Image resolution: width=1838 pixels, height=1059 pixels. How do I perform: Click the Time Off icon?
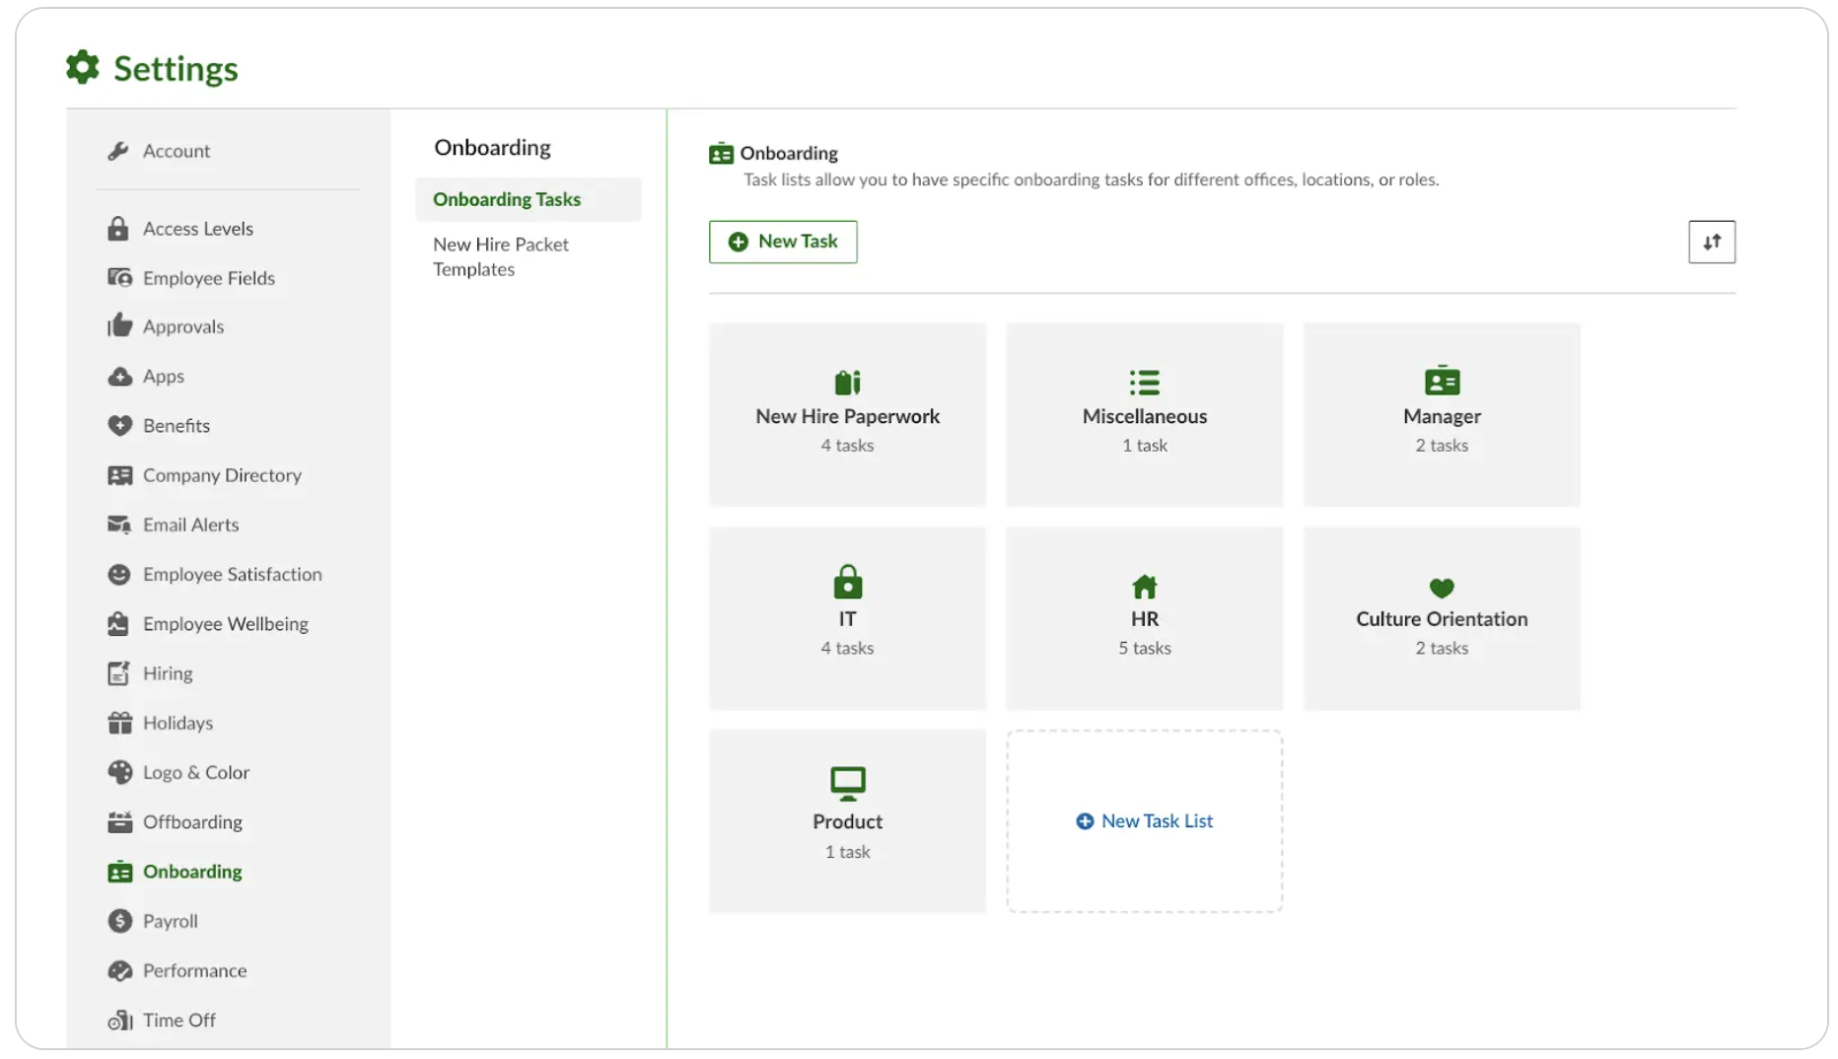(x=118, y=1020)
